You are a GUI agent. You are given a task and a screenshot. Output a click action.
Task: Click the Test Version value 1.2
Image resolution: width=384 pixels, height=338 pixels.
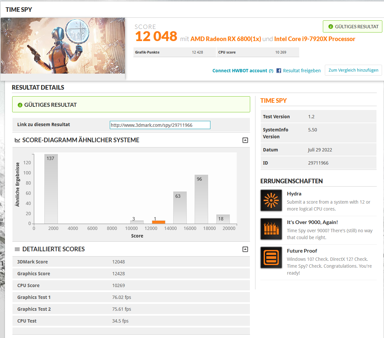click(311, 117)
